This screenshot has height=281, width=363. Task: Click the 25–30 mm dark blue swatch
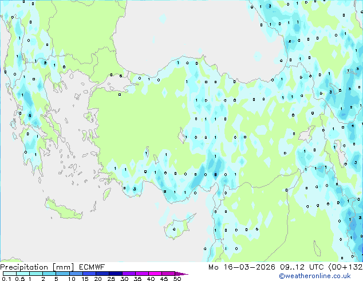(115, 274)
